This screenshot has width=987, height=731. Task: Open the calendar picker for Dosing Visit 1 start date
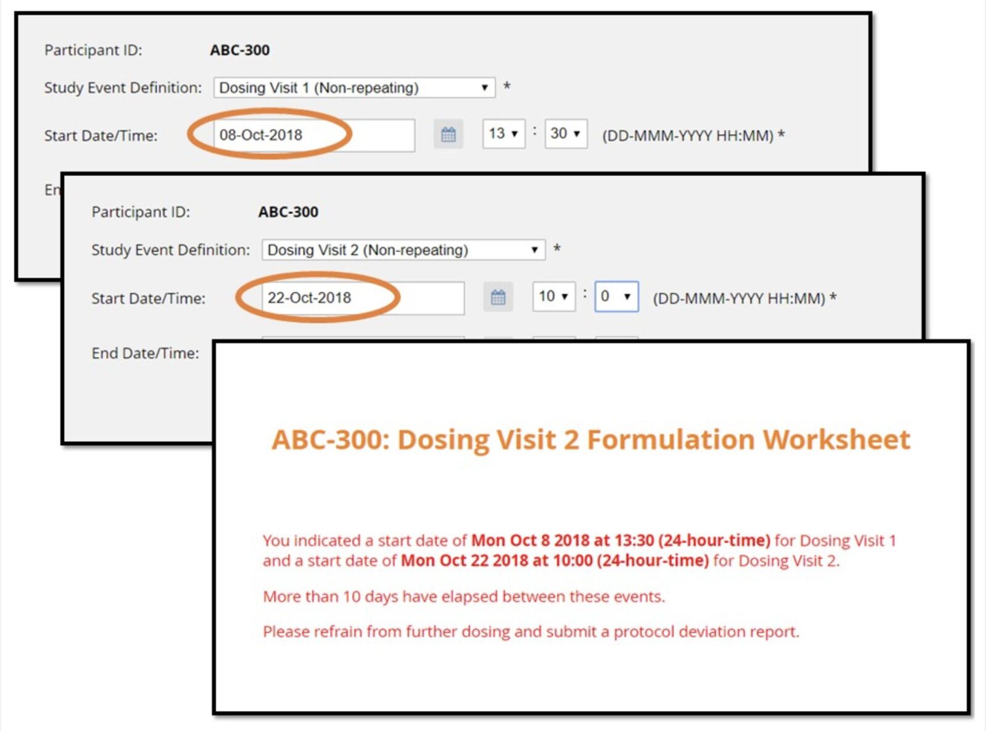pos(448,133)
